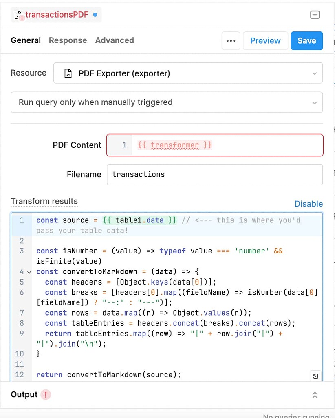
Task: Collapse the query editor using the minus icon
Action: [315, 15]
